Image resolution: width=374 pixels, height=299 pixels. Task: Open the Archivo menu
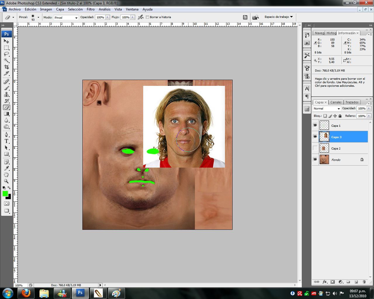pyautogui.click(x=15, y=9)
